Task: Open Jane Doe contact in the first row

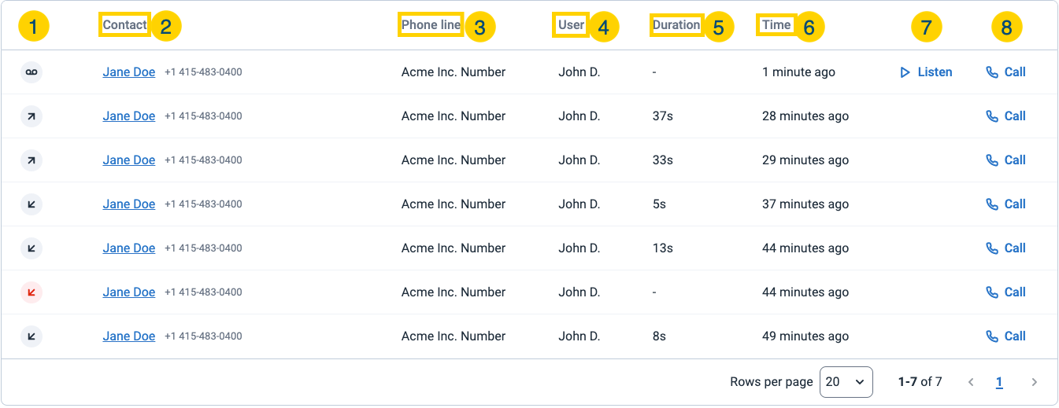Action: pyautogui.click(x=128, y=72)
